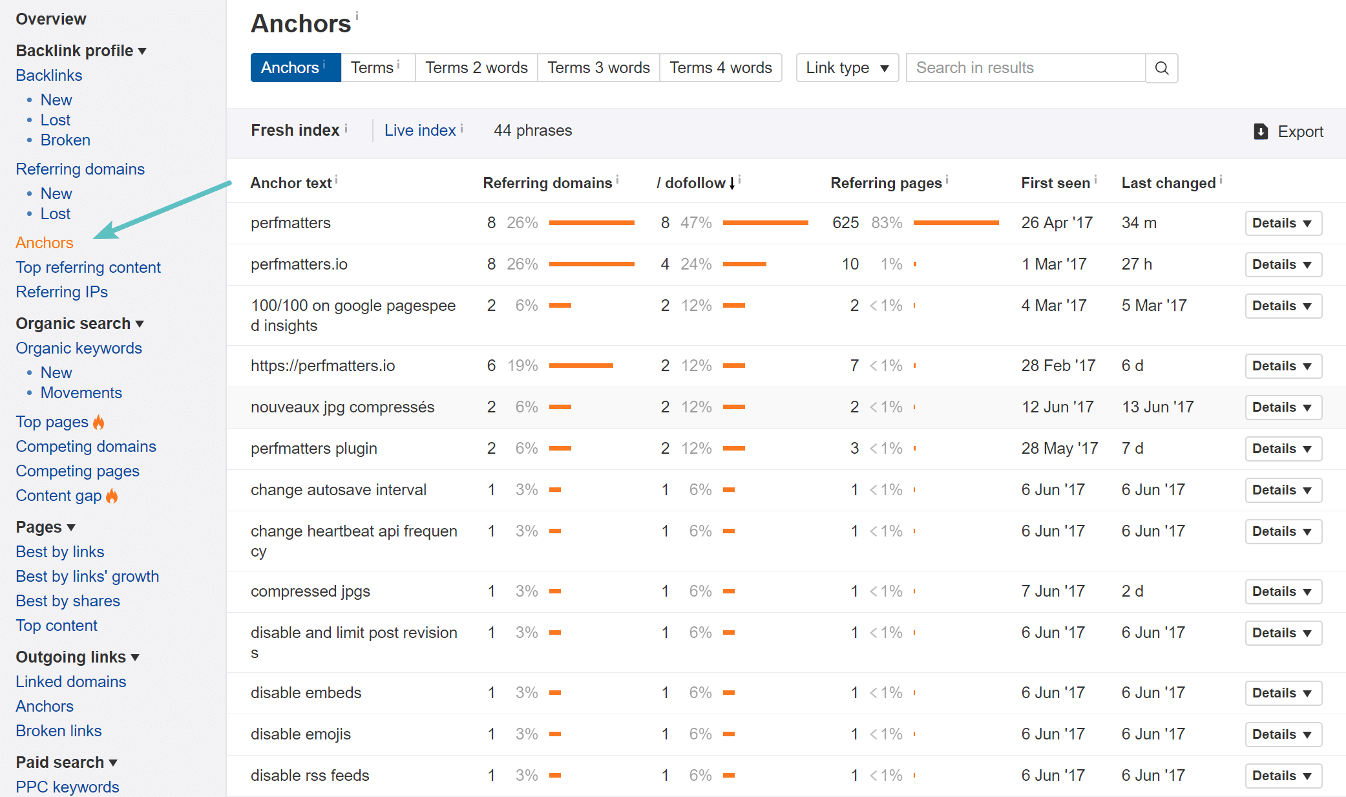1346x797 pixels.
Task: Click the Referring domains sidebar link
Action: click(x=79, y=168)
